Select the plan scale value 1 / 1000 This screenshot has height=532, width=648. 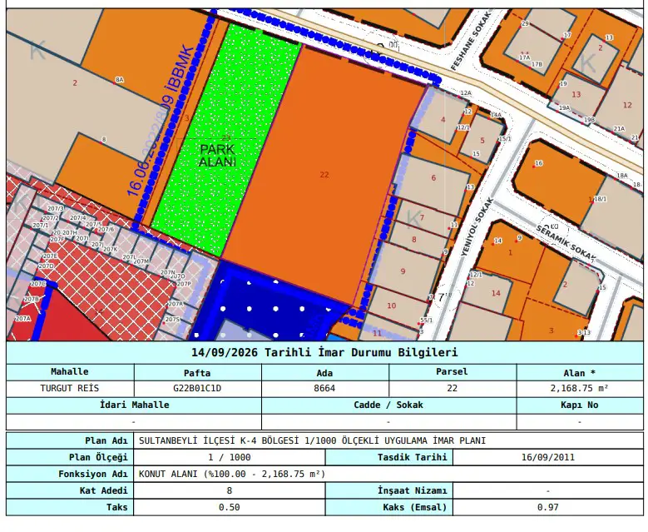tap(230, 457)
